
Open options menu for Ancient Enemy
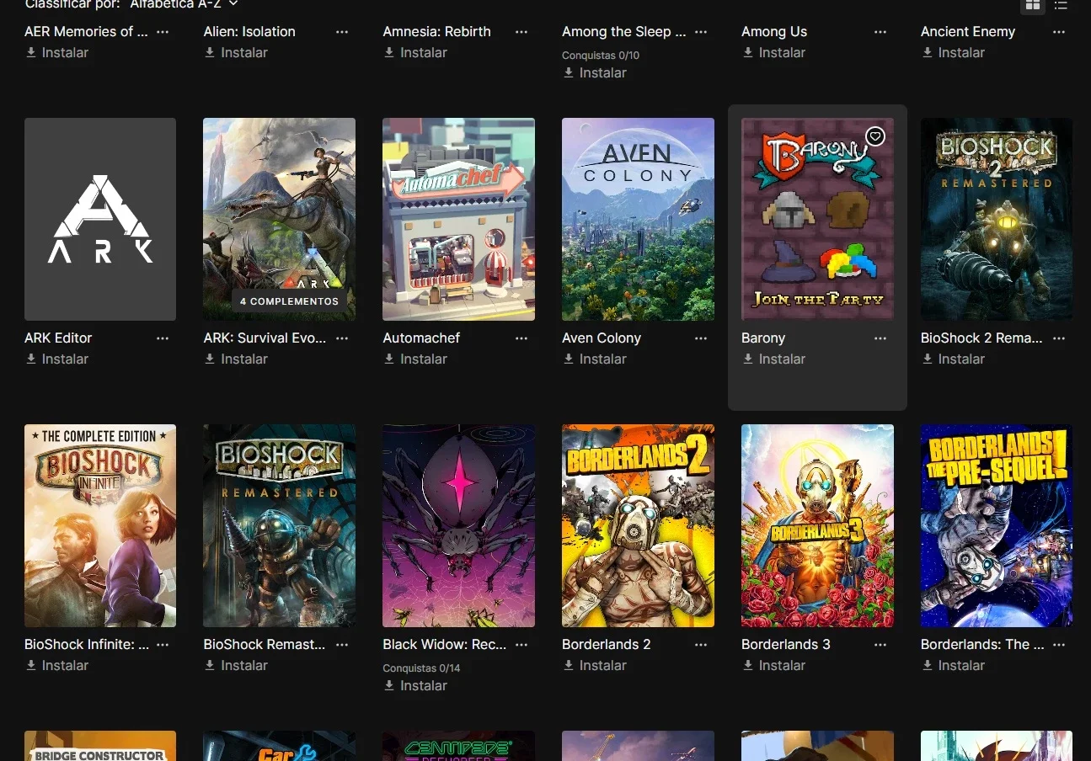[x=1059, y=32]
